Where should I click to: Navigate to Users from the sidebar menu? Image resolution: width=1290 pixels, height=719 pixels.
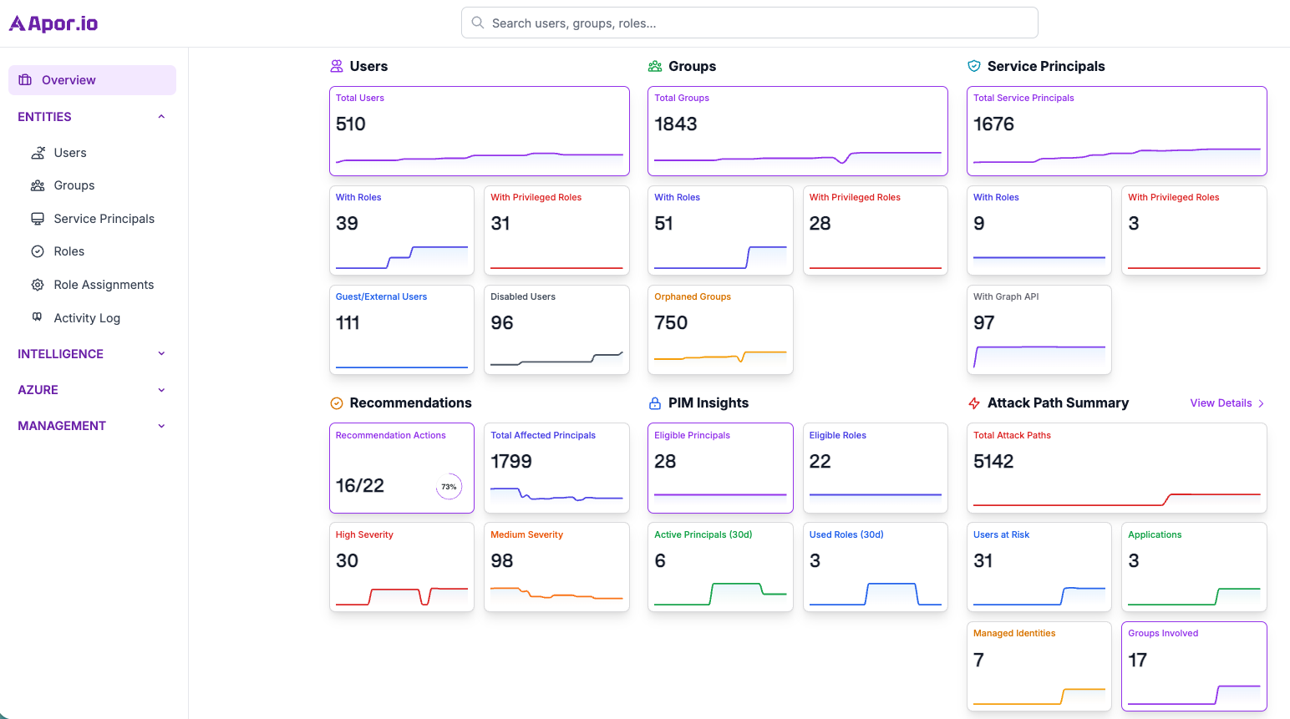pyautogui.click(x=70, y=152)
